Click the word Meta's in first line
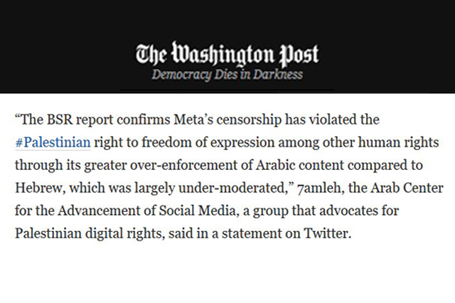 pyautogui.click(x=193, y=119)
